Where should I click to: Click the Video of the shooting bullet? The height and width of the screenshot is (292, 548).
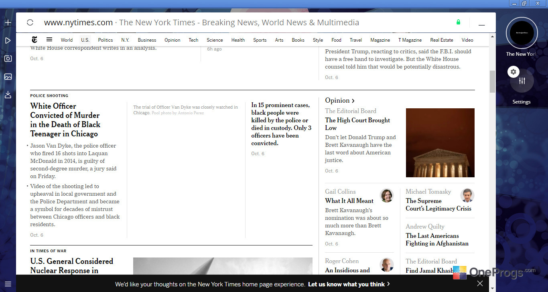(75, 205)
